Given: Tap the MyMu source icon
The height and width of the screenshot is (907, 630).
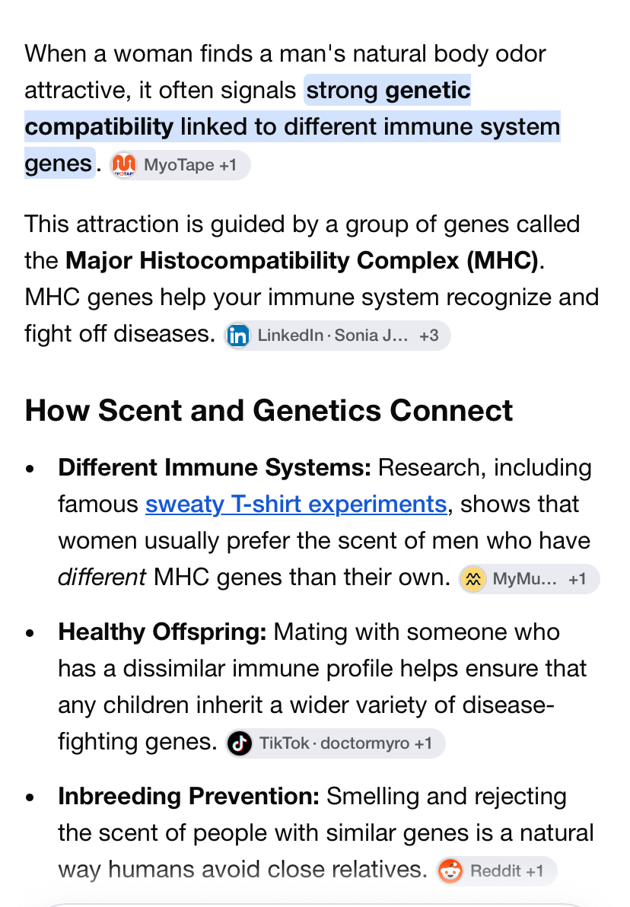Looking at the screenshot, I should (x=473, y=579).
